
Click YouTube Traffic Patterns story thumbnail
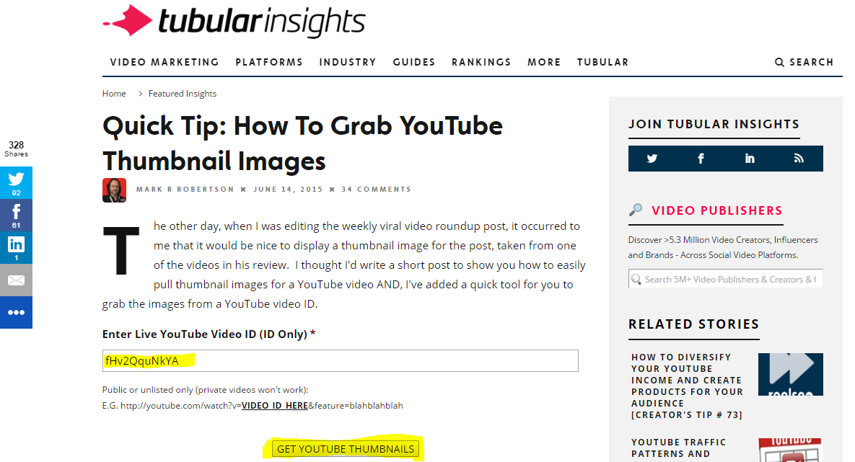click(x=790, y=450)
